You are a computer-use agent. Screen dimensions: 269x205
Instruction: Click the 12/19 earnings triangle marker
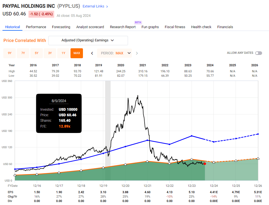pos(103,167)
